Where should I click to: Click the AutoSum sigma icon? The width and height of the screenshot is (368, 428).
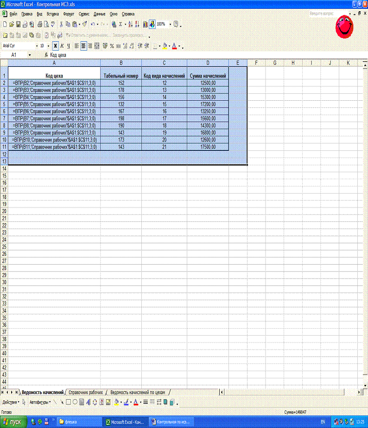121,24
